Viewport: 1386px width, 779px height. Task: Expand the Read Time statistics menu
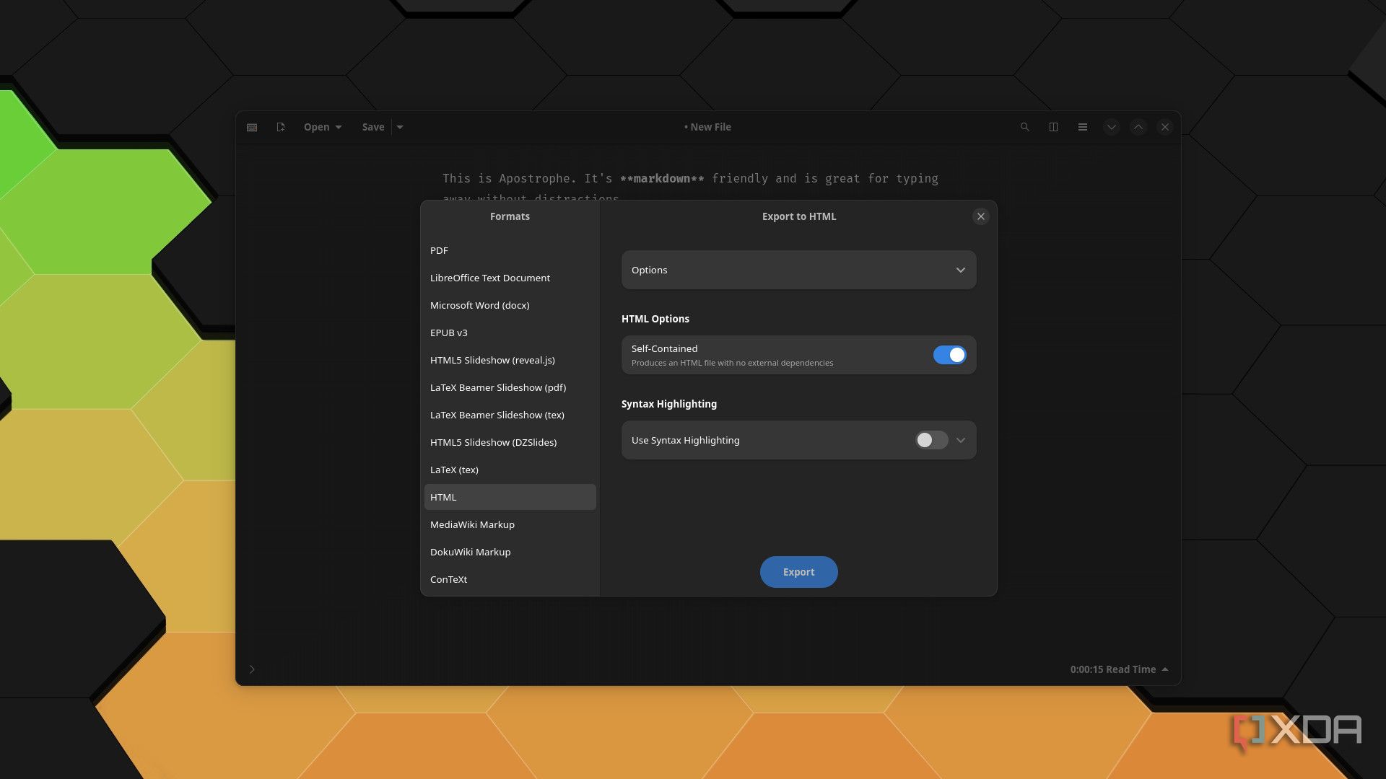(x=1120, y=669)
